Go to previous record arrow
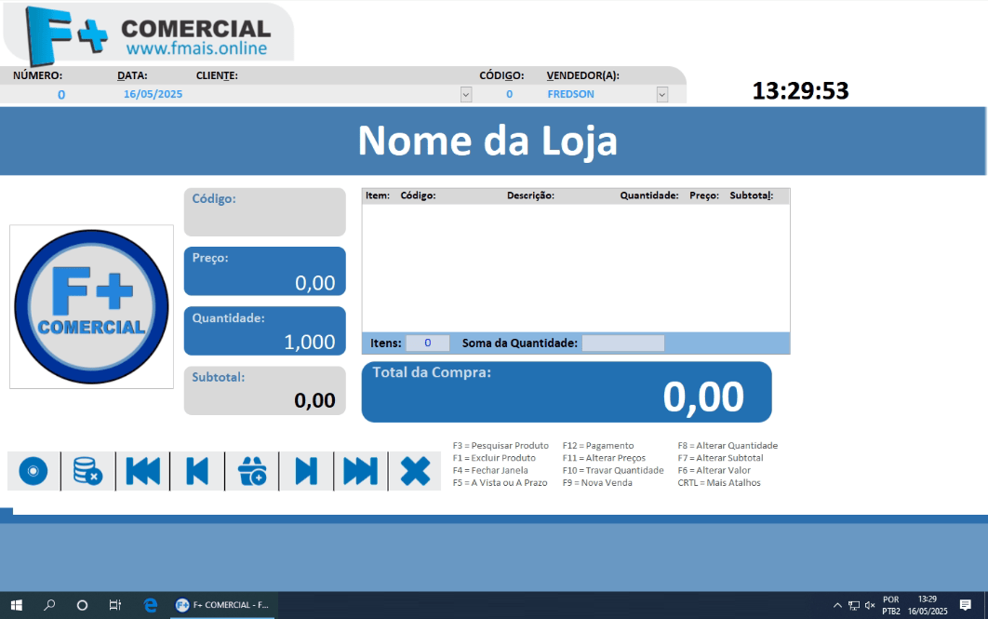The image size is (988, 619). pos(197,472)
